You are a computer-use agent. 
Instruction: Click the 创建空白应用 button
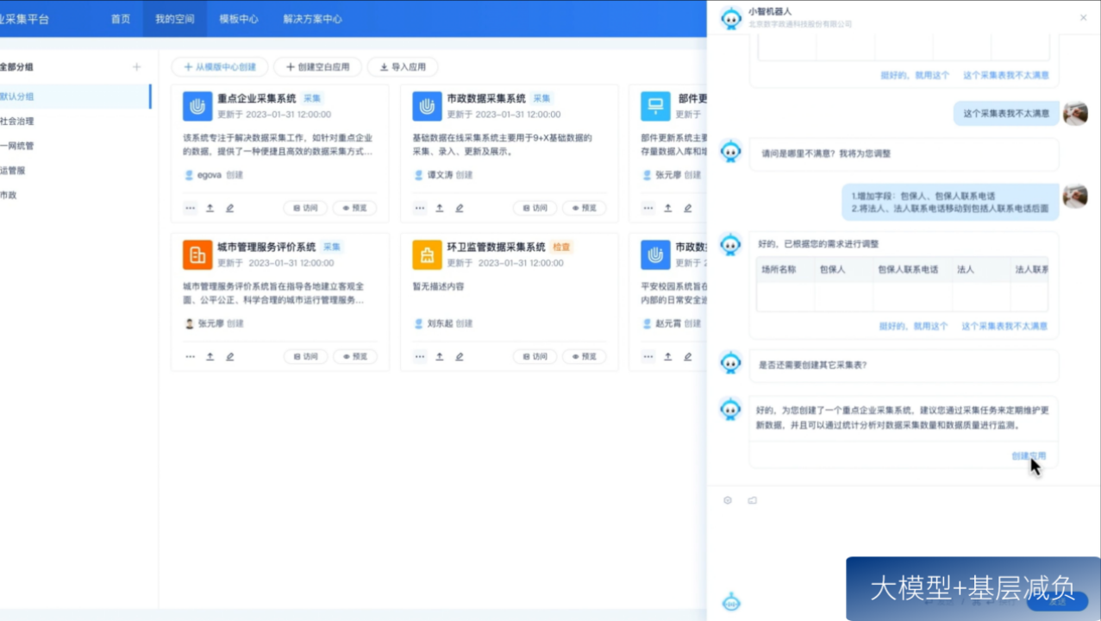click(x=317, y=67)
